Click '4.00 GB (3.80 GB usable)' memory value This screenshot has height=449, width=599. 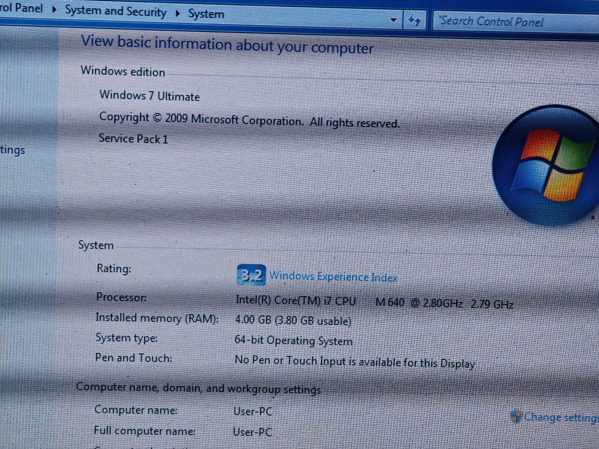293,320
